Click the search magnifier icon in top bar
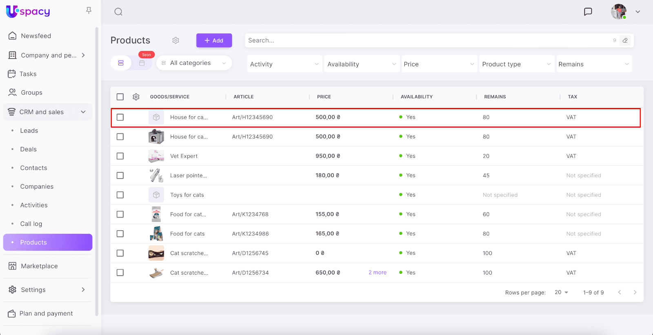The image size is (653, 335). click(118, 12)
